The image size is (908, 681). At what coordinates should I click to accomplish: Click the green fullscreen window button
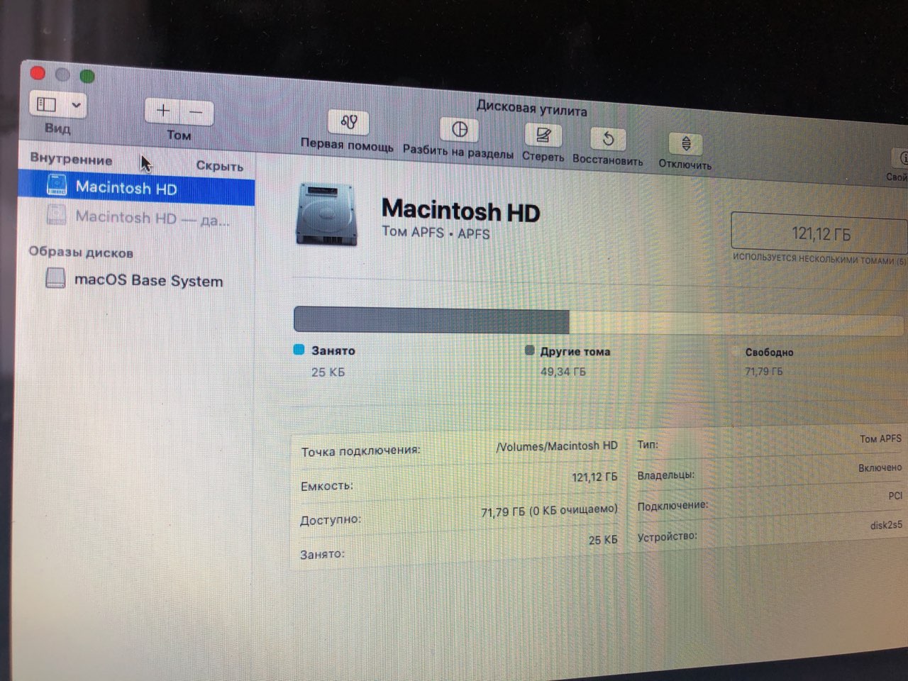pos(87,75)
